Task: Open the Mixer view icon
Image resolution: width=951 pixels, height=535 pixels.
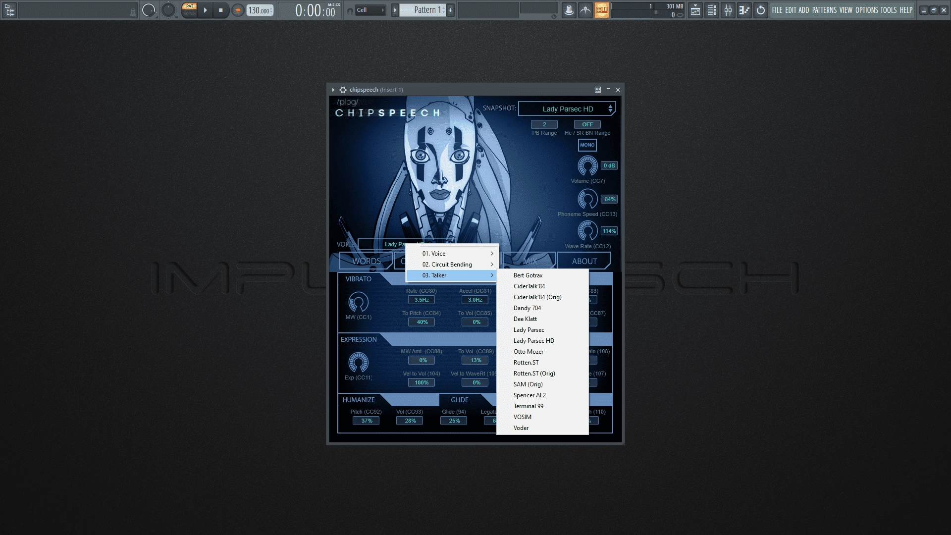Action: tap(728, 10)
